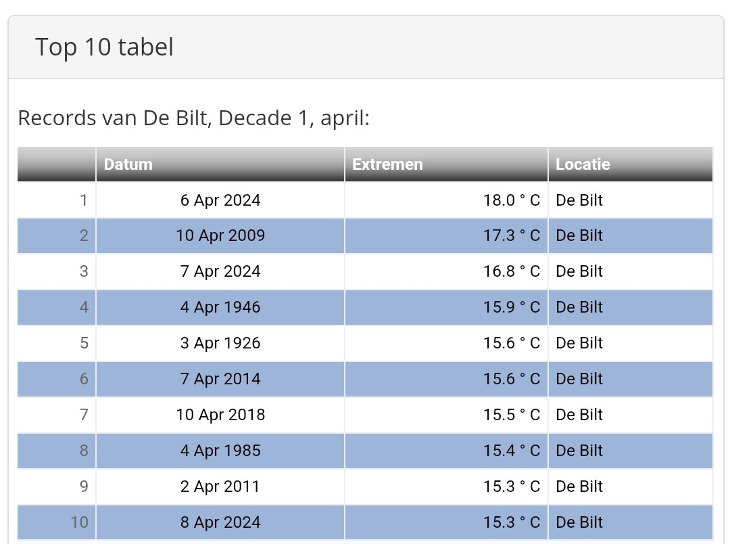Click the 'Records van De Bilt' caption
Viewport: 730px width, 544px height.
coord(193,118)
